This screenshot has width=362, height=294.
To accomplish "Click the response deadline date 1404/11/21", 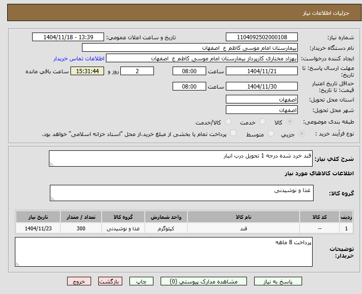I will click(262, 71).
